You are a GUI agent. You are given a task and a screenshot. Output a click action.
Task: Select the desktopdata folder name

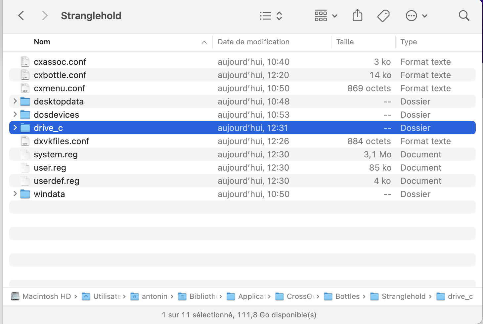59,101
